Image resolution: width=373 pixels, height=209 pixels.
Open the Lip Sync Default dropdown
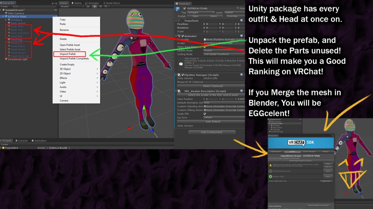point(224,117)
